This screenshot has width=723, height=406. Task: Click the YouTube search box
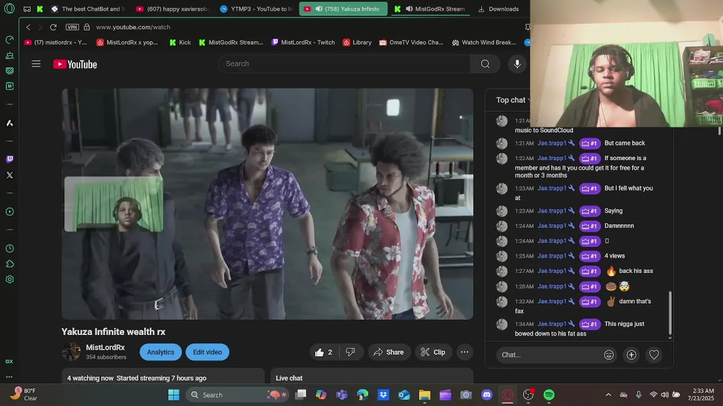(x=345, y=64)
